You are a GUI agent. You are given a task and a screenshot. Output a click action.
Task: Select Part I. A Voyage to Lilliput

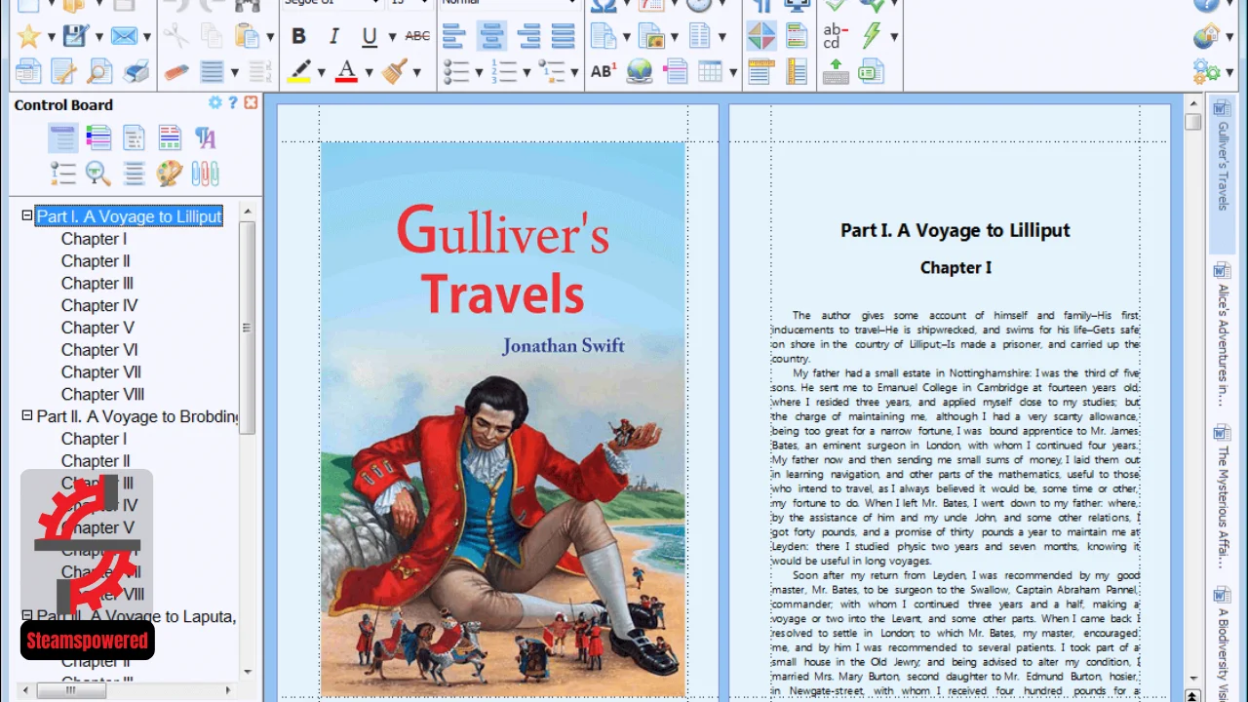129,215
